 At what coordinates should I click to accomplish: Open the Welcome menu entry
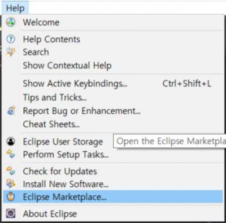click(113, 22)
